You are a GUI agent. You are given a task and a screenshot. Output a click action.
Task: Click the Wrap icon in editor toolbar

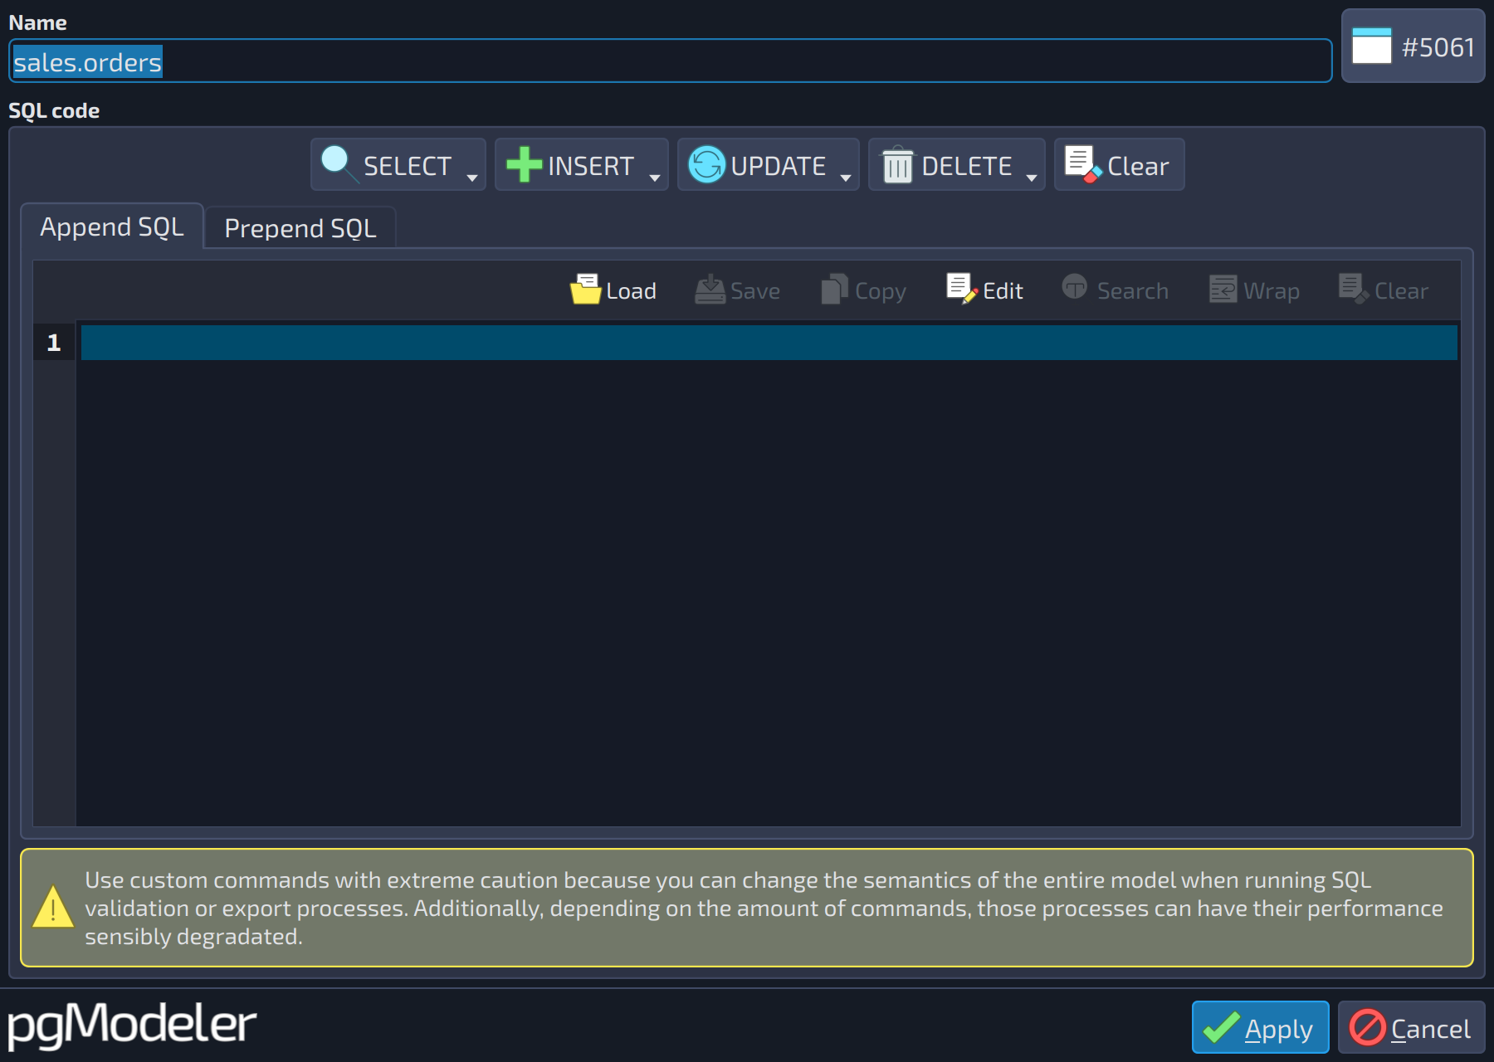point(1223,290)
